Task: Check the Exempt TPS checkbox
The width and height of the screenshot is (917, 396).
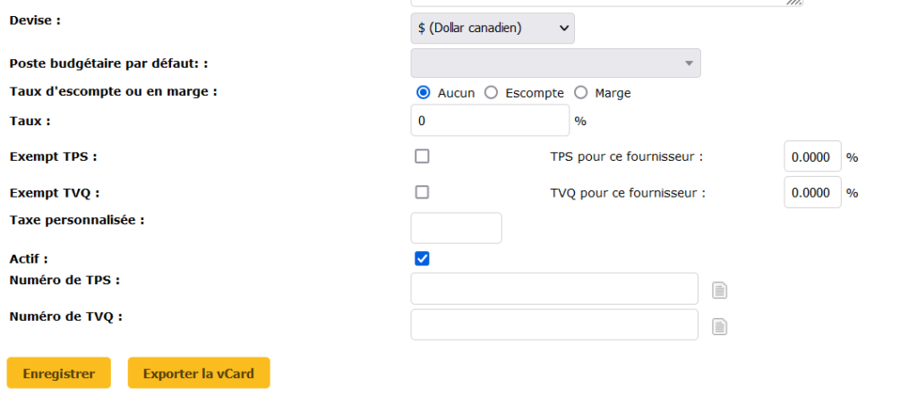Action: pyautogui.click(x=422, y=156)
